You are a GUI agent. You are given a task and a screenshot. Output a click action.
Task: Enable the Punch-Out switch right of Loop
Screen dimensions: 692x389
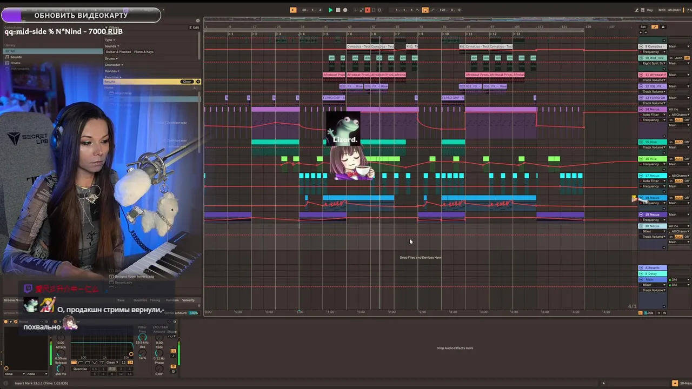[x=432, y=10]
